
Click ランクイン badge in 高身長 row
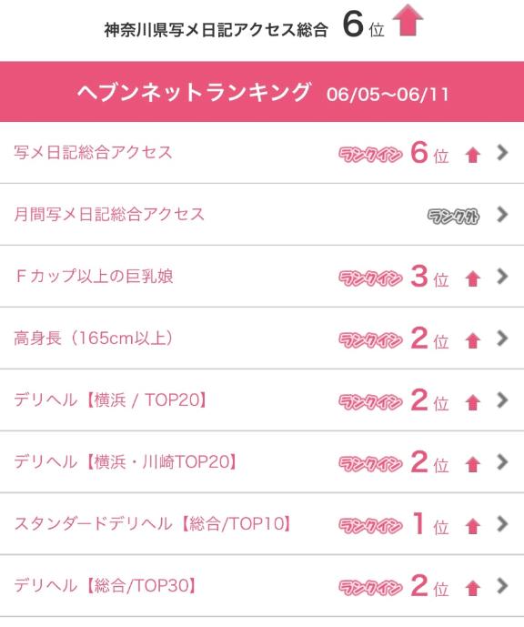click(370, 340)
